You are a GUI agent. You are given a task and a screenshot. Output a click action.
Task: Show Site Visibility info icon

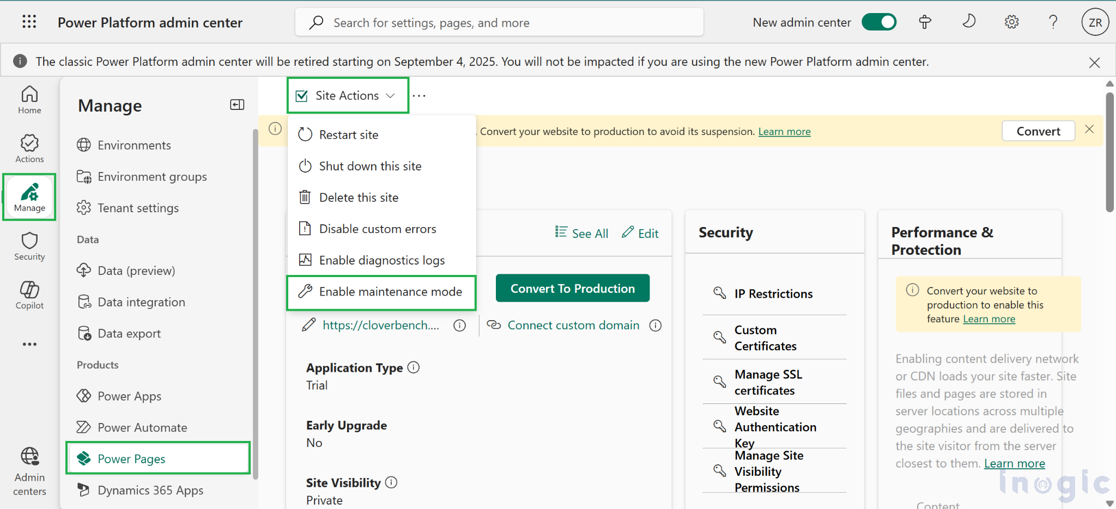point(391,482)
